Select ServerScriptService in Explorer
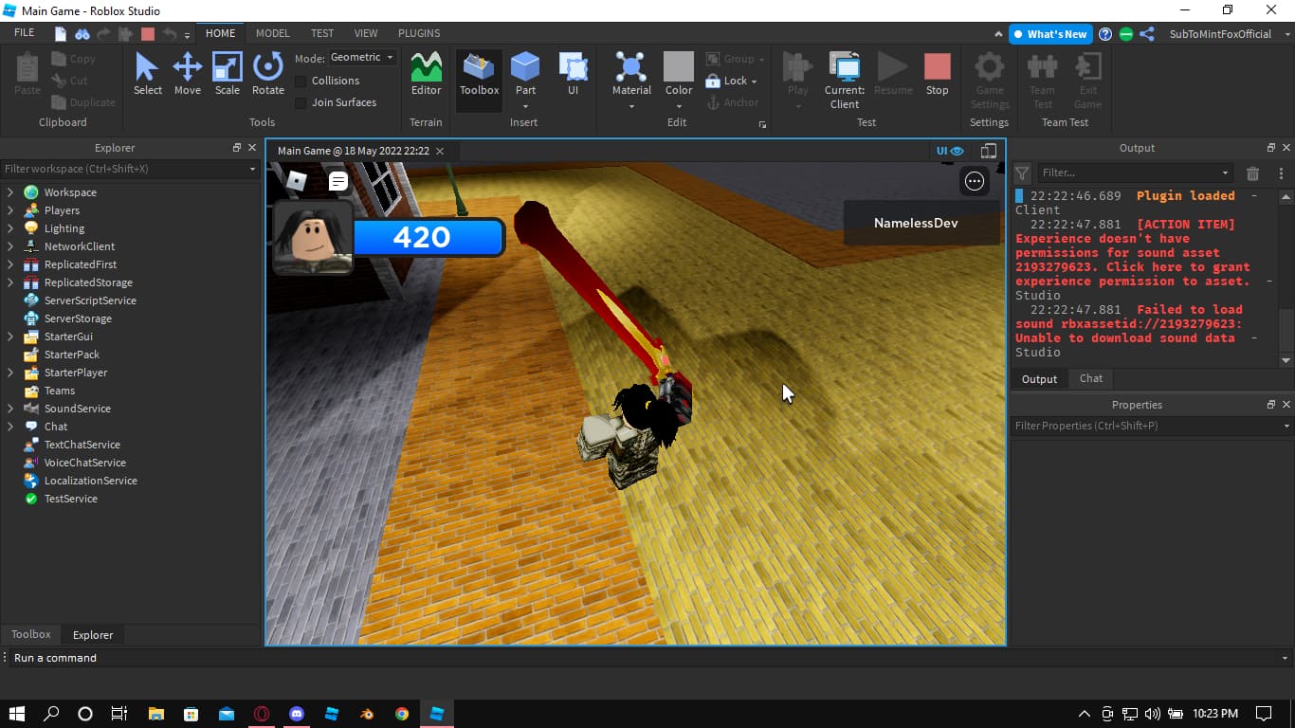Image resolution: width=1295 pixels, height=728 pixels. (x=90, y=300)
